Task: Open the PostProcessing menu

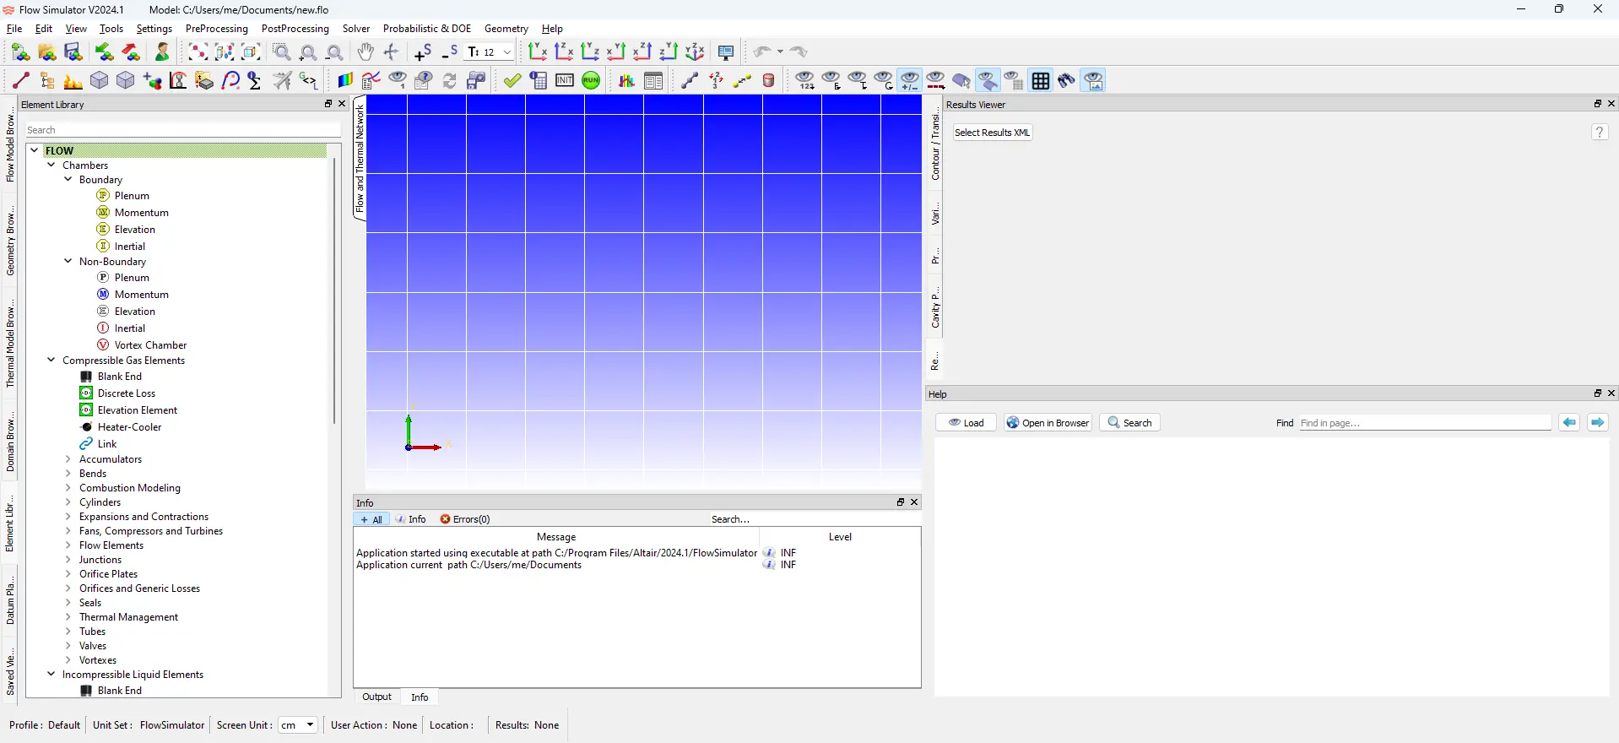Action: (x=295, y=29)
